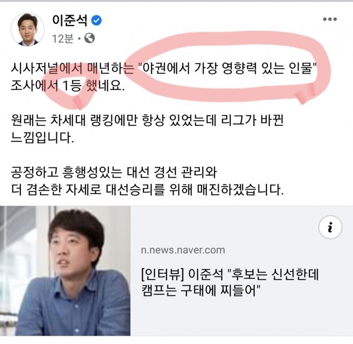This screenshot has height=344, width=353.
Task: Click the sentence beginning 원래는 차세대 랭킹에만
Action: (147, 120)
